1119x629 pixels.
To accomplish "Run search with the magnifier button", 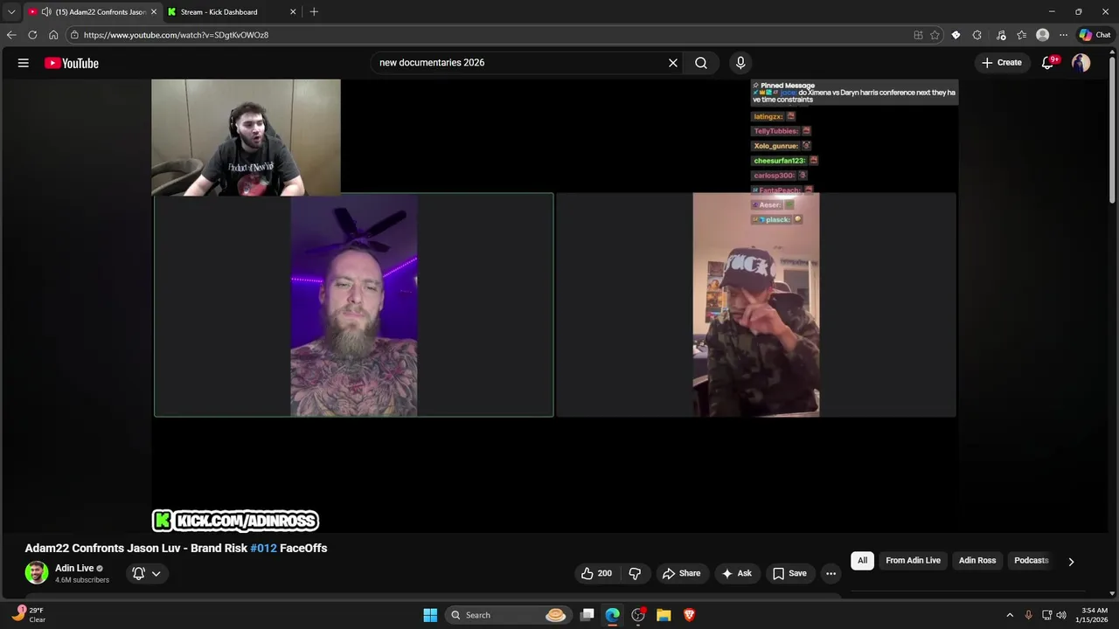I will point(701,63).
